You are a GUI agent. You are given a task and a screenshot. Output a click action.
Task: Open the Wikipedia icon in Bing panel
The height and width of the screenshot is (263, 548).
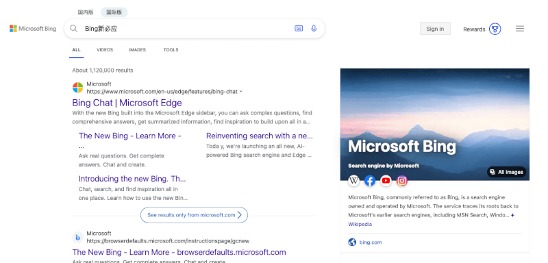[353, 181]
